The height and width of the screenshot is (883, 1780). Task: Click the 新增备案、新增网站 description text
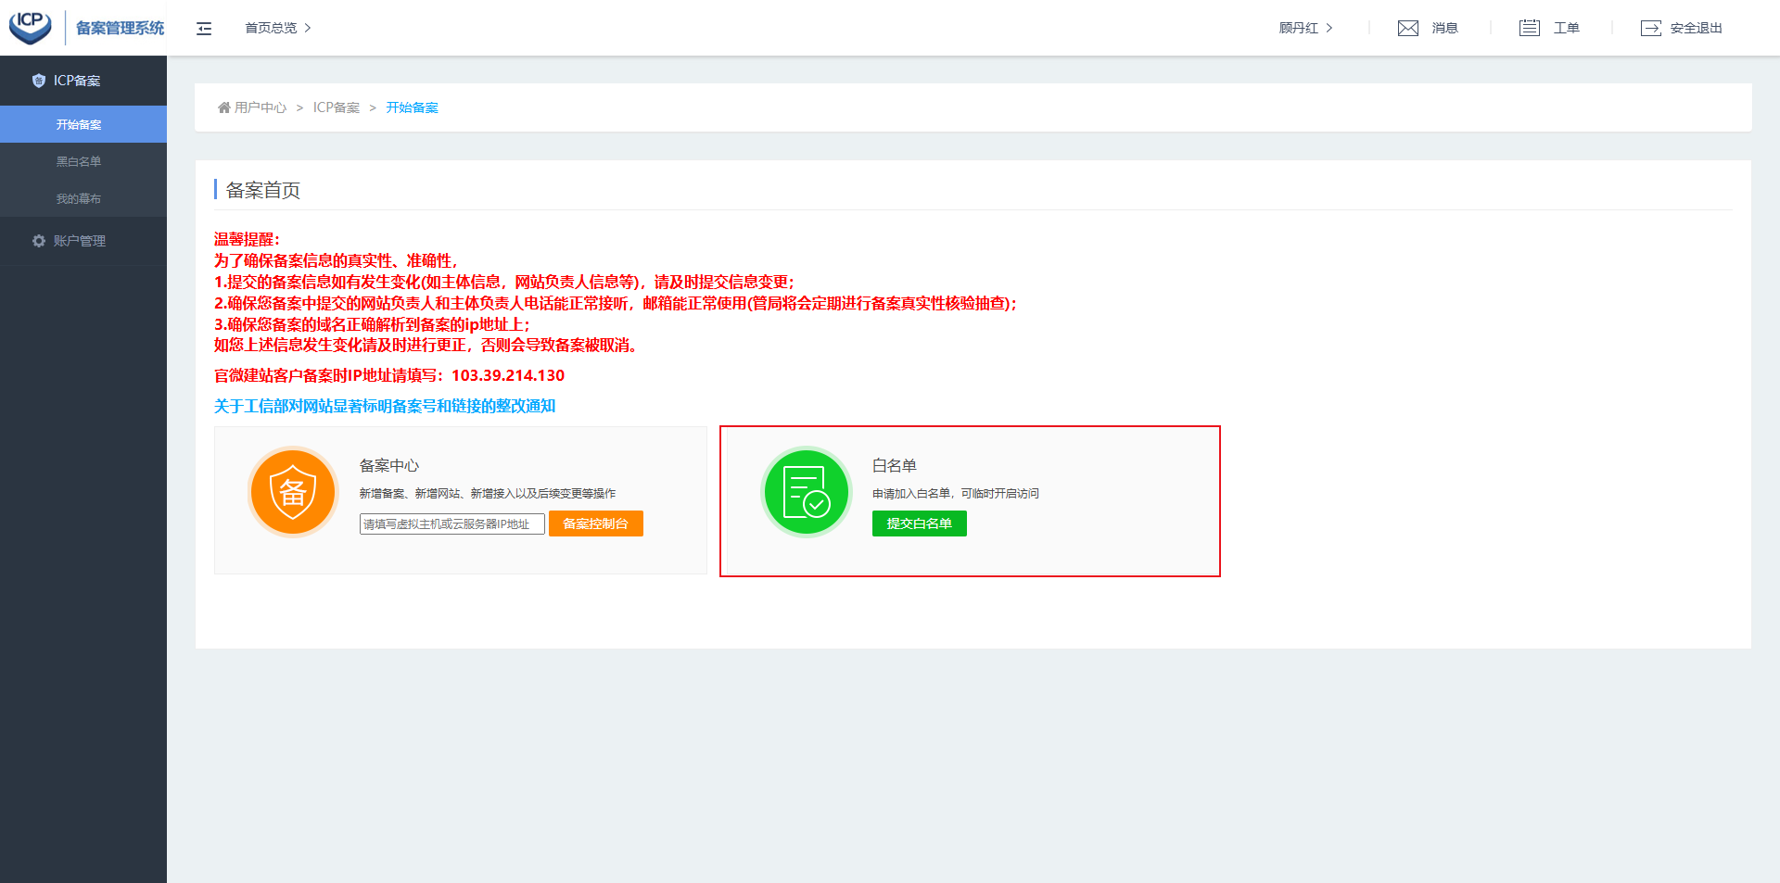pyautogui.click(x=488, y=494)
